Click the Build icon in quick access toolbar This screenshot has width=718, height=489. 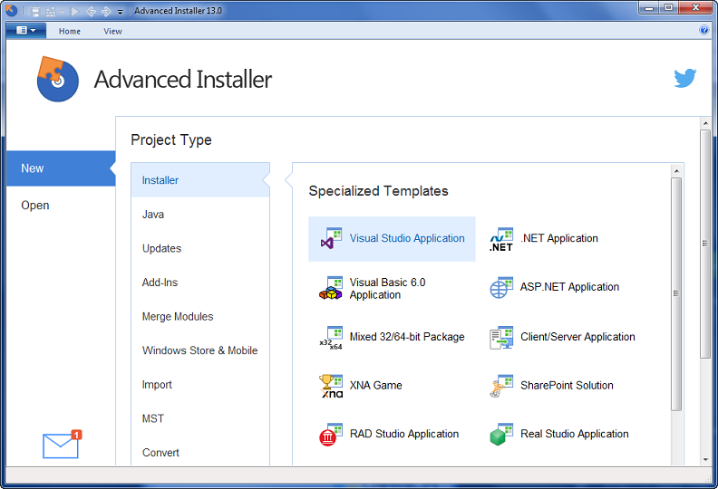[x=51, y=11]
